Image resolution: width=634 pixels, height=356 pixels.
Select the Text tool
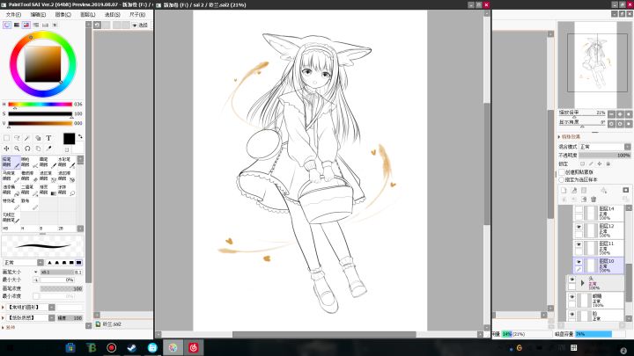48,138
